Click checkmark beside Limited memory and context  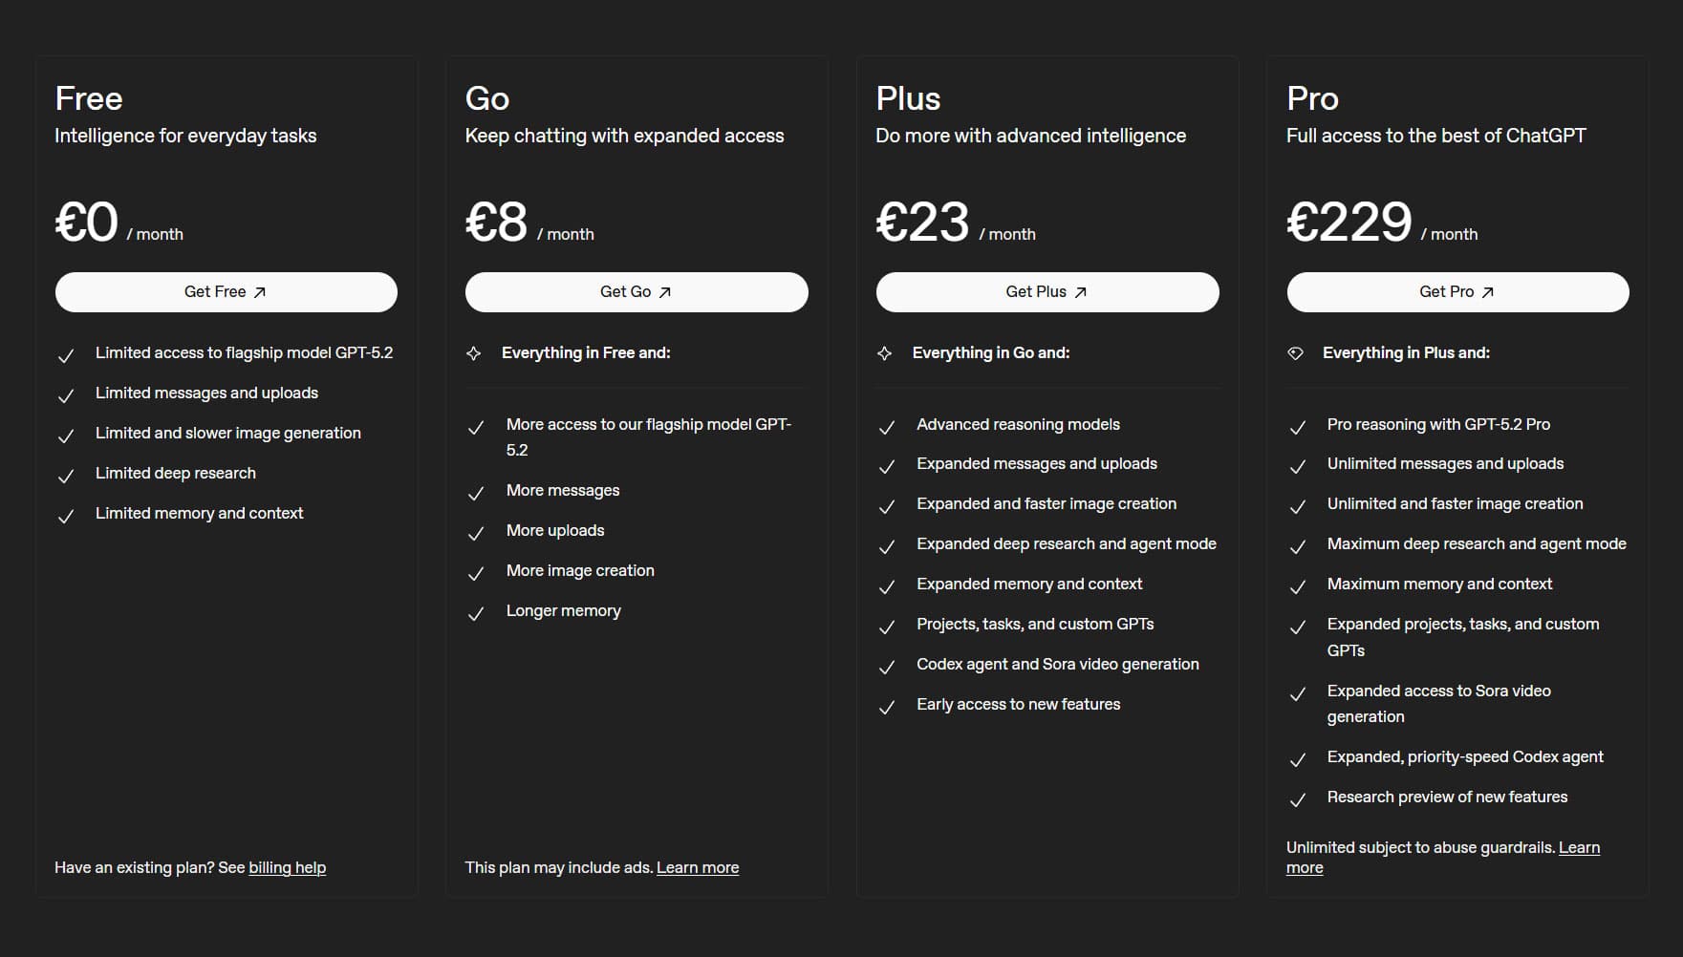click(x=66, y=516)
